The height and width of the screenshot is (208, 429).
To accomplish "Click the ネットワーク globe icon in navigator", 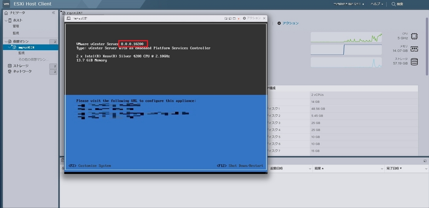I will pos(10,71).
